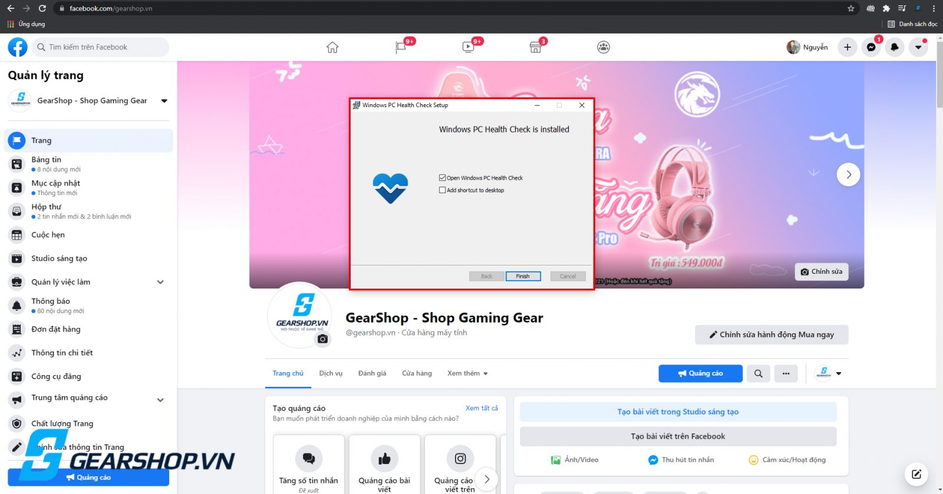Select the Cửa hàng tab
The width and height of the screenshot is (943, 494).
417,373
